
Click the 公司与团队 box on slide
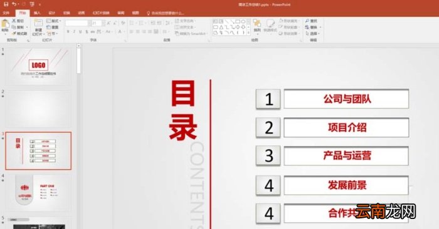tap(346, 99)
